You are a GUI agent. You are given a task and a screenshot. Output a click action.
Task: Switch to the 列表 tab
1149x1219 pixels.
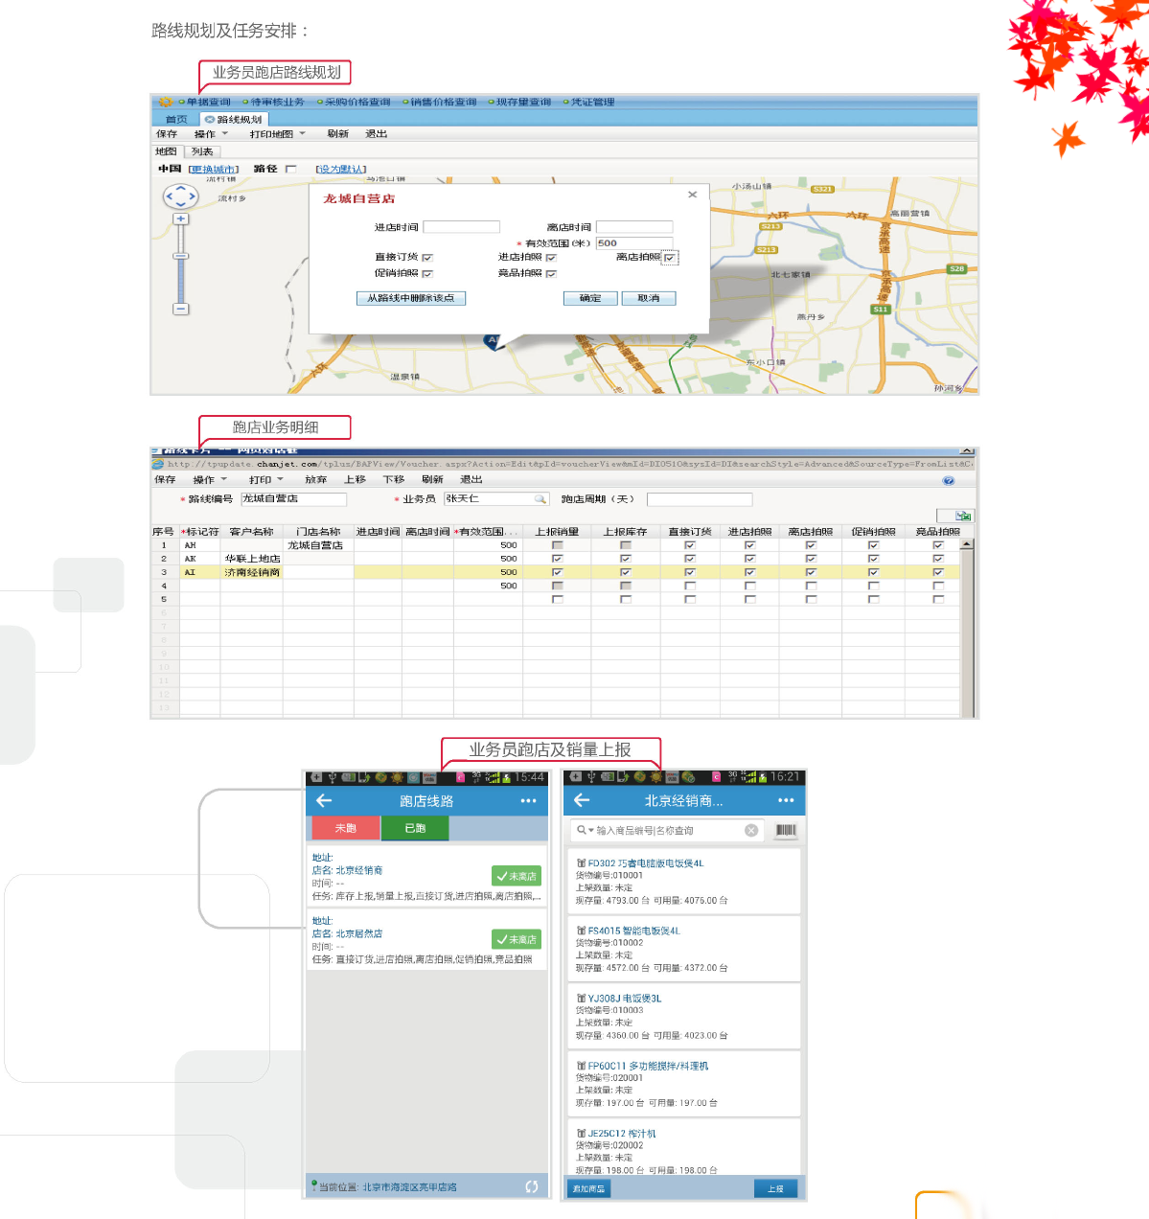[x=202, y=151]
